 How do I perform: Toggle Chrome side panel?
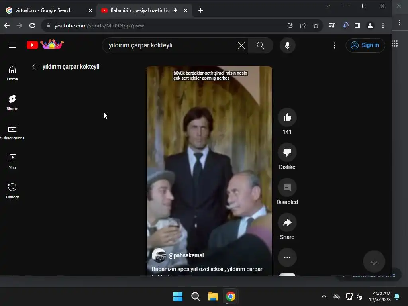click(357, 25)
